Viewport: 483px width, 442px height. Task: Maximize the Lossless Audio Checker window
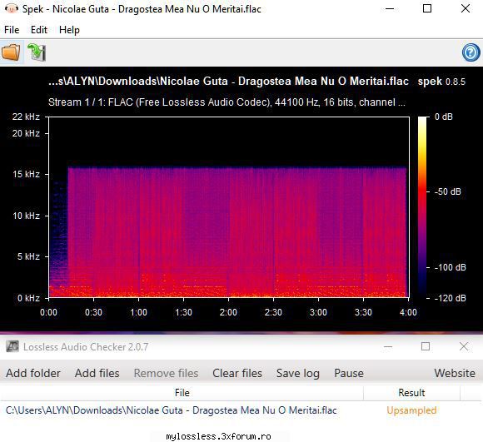[426, 346]
